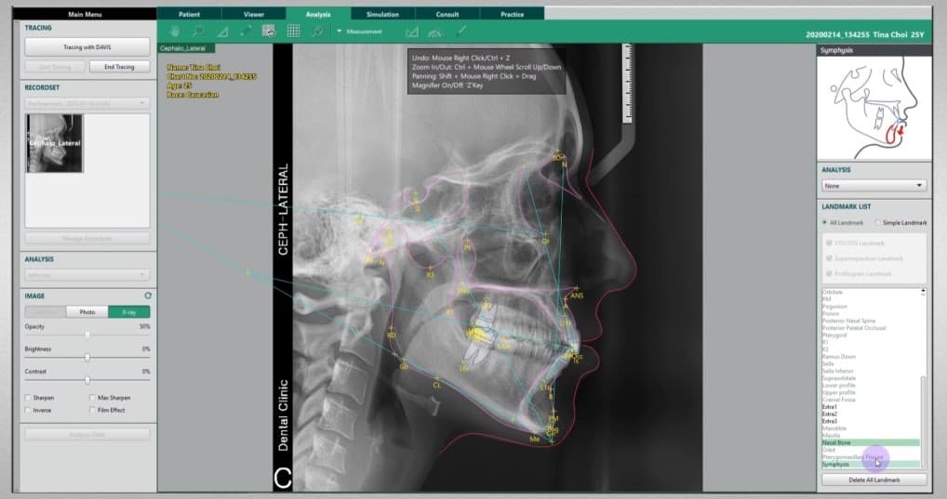Click Delete All Landmark button
Viewport: 947px width, 499px height.
(872, 479)
